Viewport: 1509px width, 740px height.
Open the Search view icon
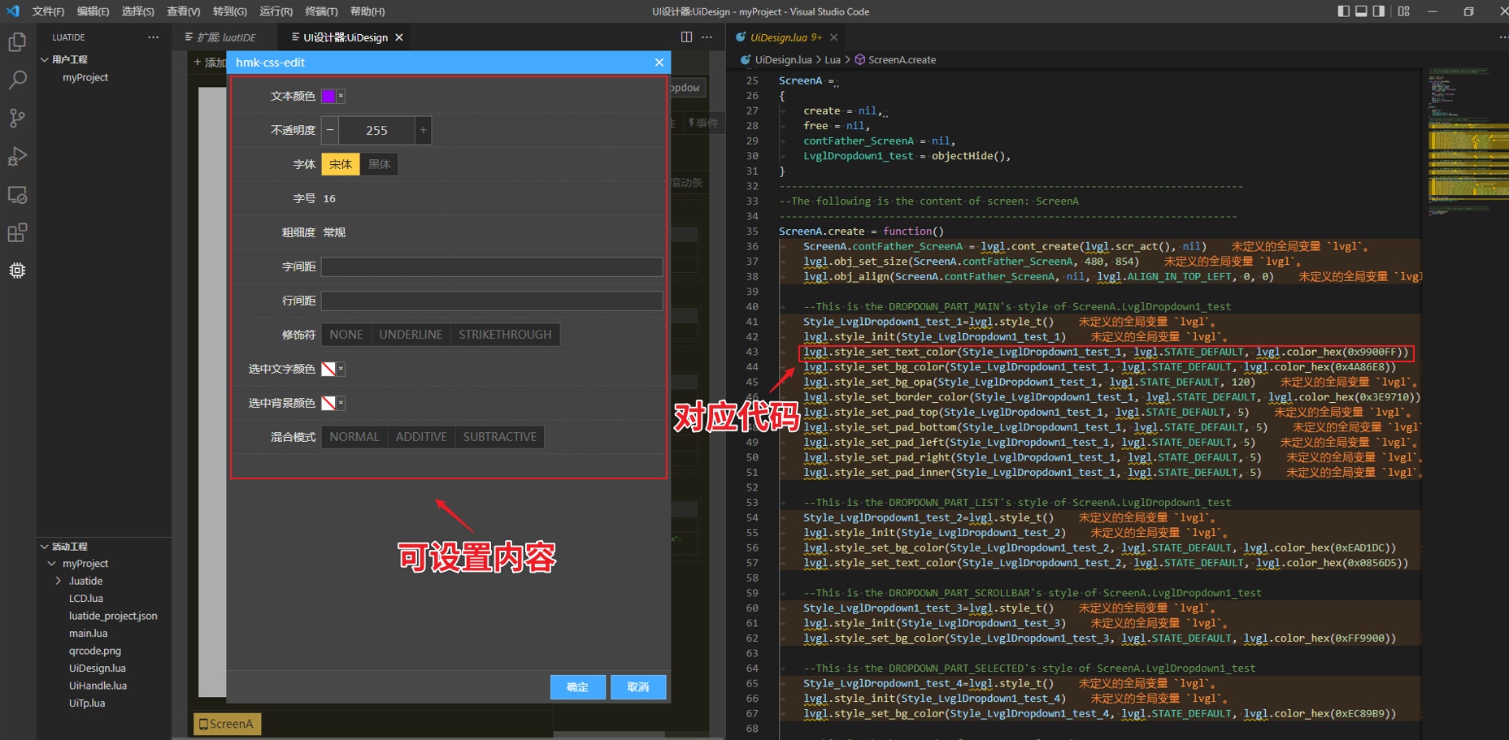[x=17, y=80]
